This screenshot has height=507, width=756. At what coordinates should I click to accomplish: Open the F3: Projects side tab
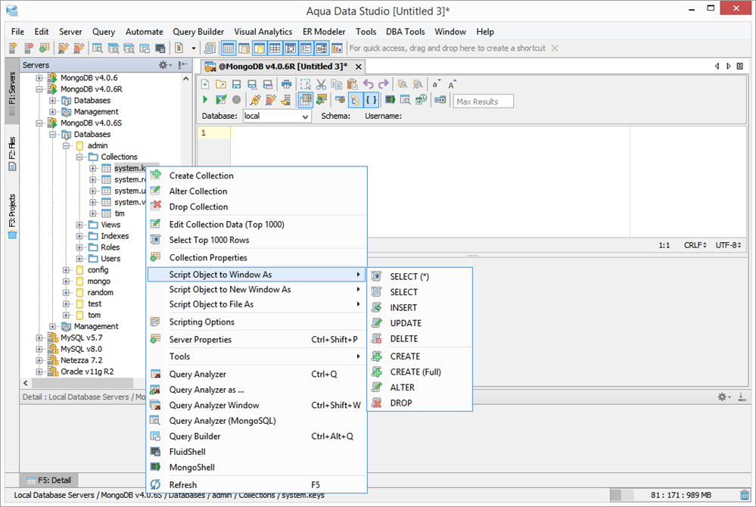tap(12, 216)
